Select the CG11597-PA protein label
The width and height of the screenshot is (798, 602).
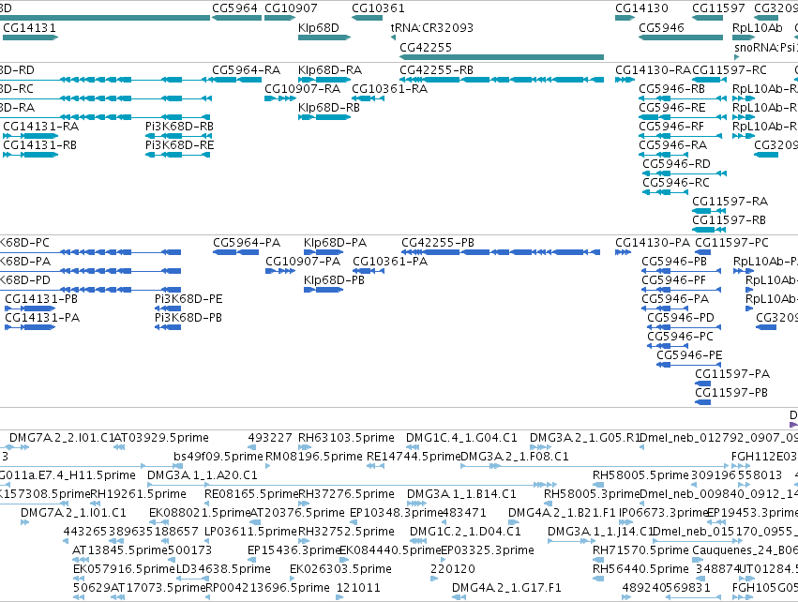tap(732, 374)
